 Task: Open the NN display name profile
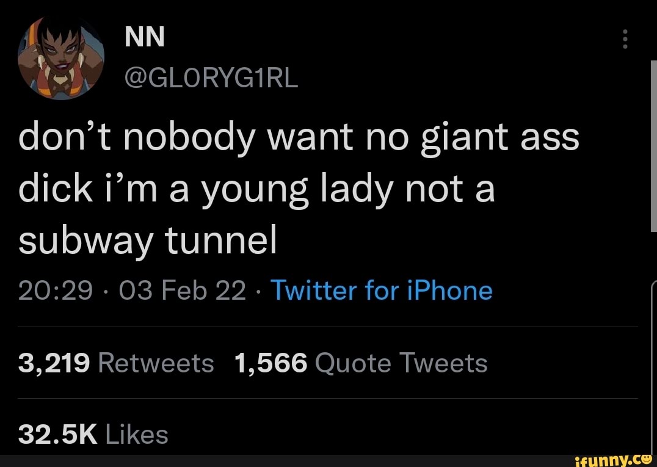coord(145,38)
